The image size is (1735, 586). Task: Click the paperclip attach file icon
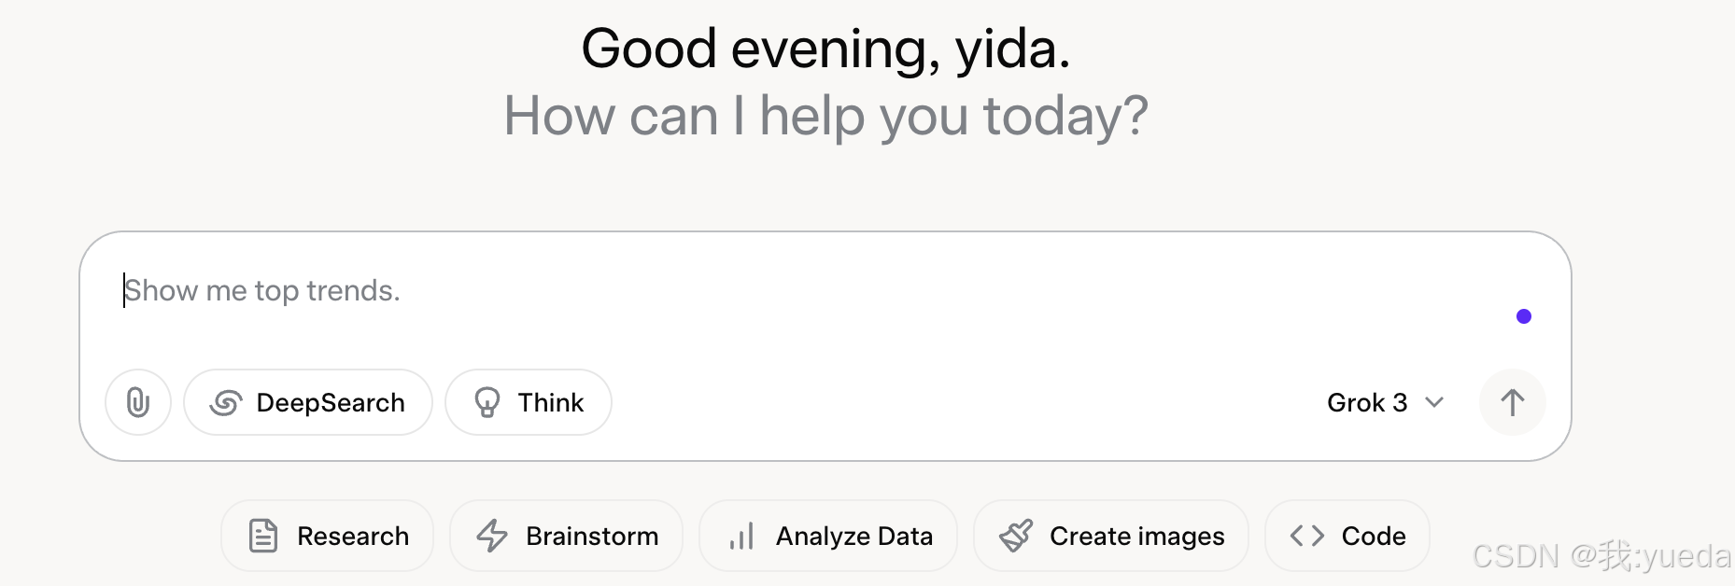point(138,402)
